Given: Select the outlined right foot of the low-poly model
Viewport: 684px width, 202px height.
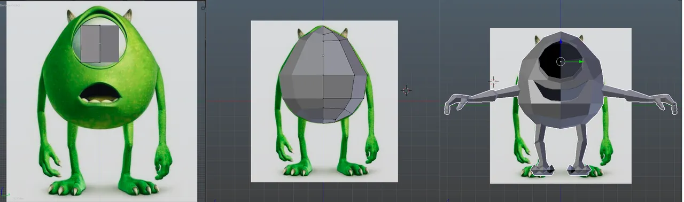Looking at the screenshot, I should (579, 170).
